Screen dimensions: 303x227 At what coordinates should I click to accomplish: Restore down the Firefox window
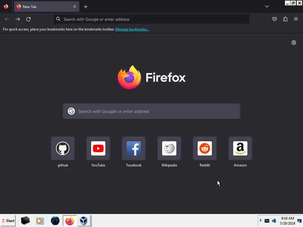pyautogui.click(x=293, y=3)
